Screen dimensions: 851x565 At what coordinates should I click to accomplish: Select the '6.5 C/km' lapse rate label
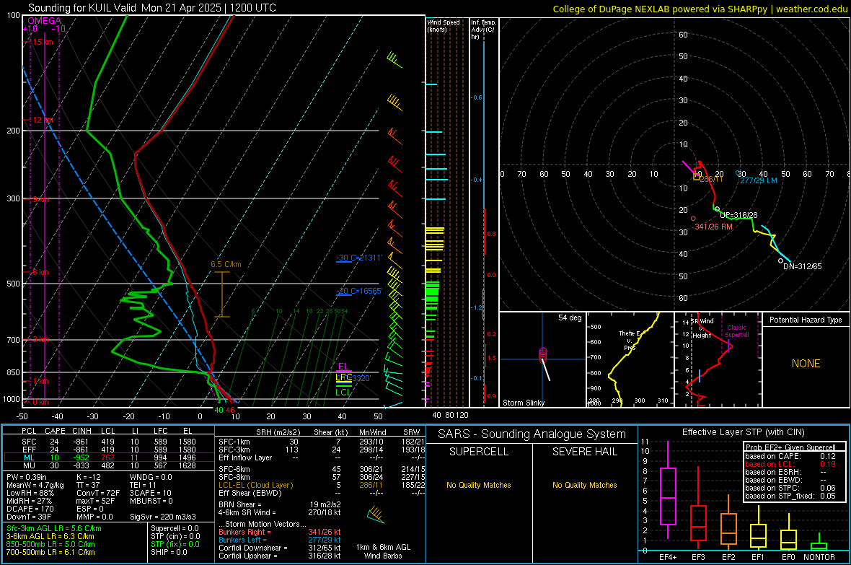click(x=226, y=265)
